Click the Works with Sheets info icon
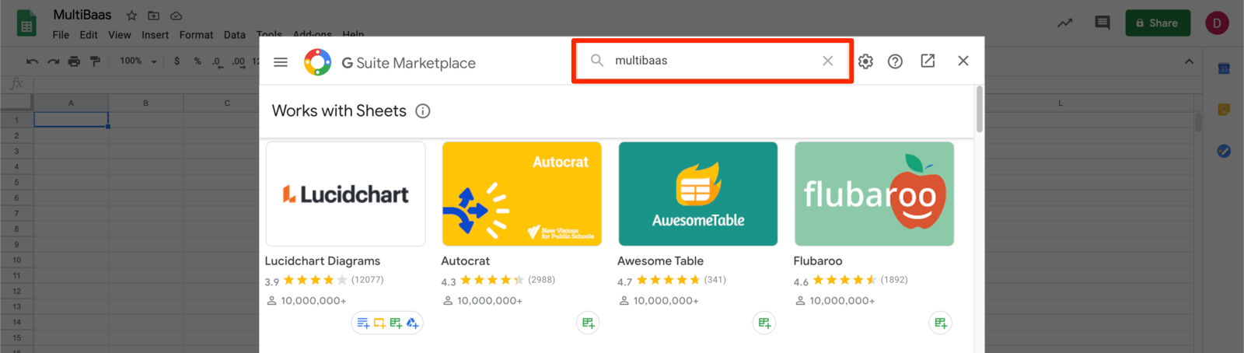Viewport: 1244px width, 353px height. click(x=423, y=111)
